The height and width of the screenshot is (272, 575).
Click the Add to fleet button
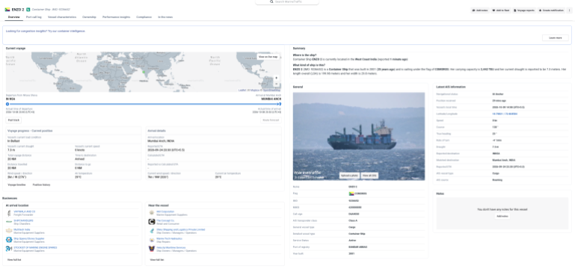(501, 10)
